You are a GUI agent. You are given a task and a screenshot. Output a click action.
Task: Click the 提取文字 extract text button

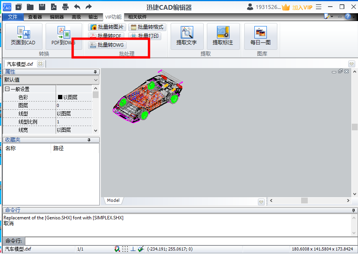187,36
